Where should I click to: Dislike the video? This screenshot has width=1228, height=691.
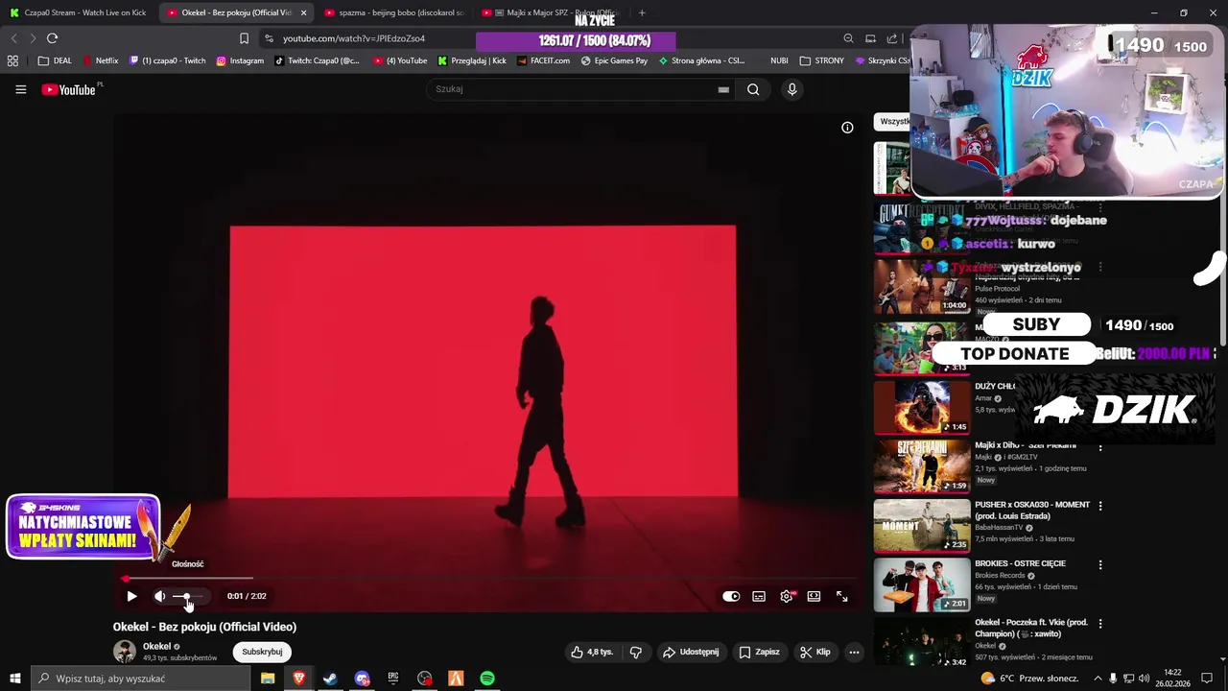coord(635,652)
